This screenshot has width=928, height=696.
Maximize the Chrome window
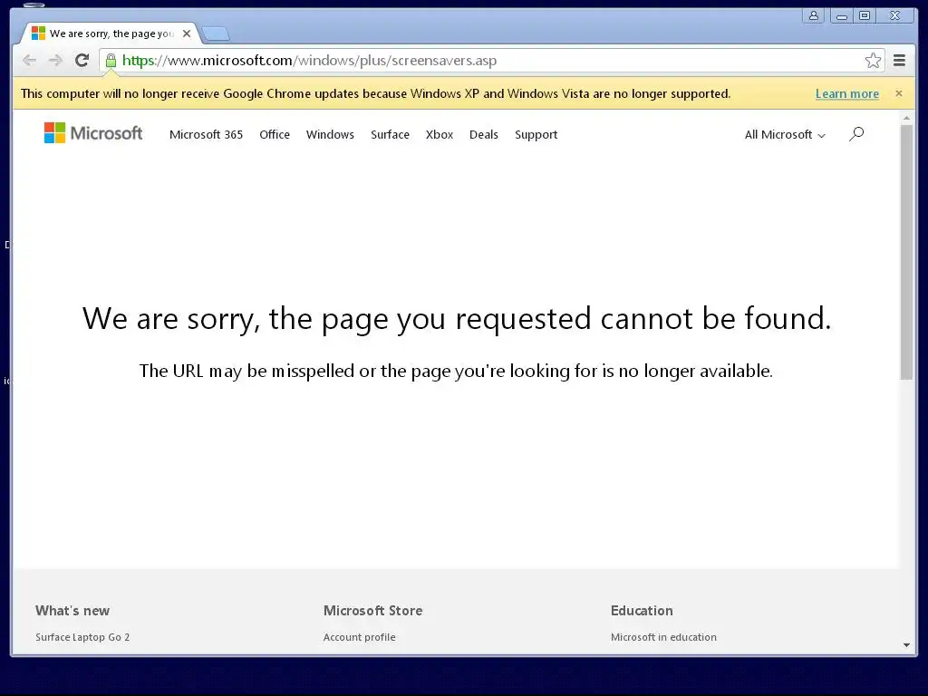click(x=864, y=16)
